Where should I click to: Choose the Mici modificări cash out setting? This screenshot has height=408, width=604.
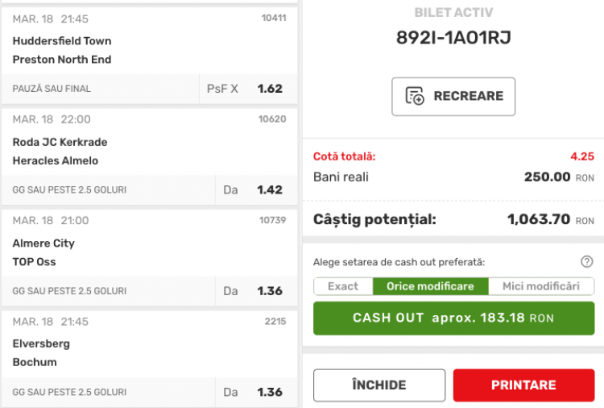tap(540, 286)
